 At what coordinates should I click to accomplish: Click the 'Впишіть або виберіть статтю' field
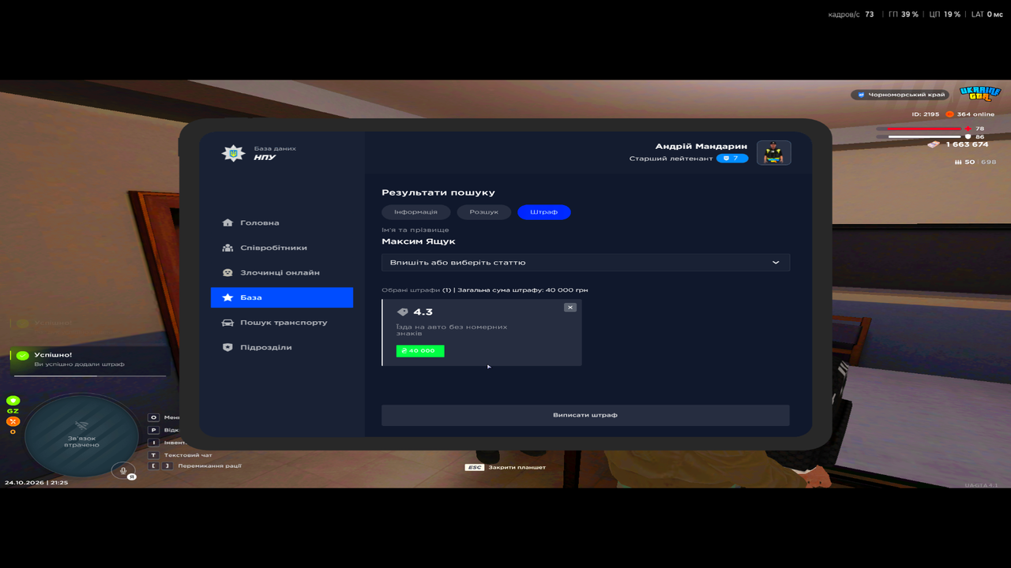(x=585, y=263)
